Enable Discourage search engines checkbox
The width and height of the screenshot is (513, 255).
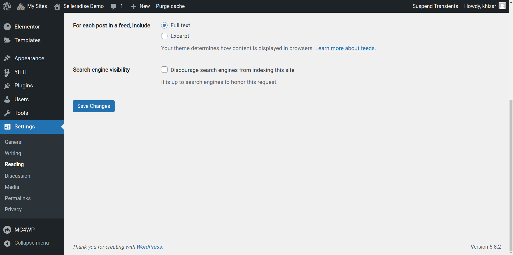click(164, 70)
